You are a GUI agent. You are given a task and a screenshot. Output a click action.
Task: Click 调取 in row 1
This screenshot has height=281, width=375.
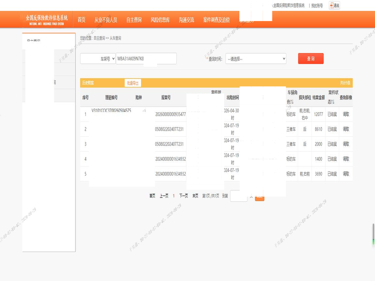346,114
